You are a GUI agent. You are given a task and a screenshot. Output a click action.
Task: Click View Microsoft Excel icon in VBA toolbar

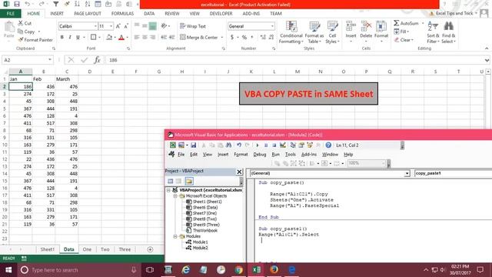(172, 145)
